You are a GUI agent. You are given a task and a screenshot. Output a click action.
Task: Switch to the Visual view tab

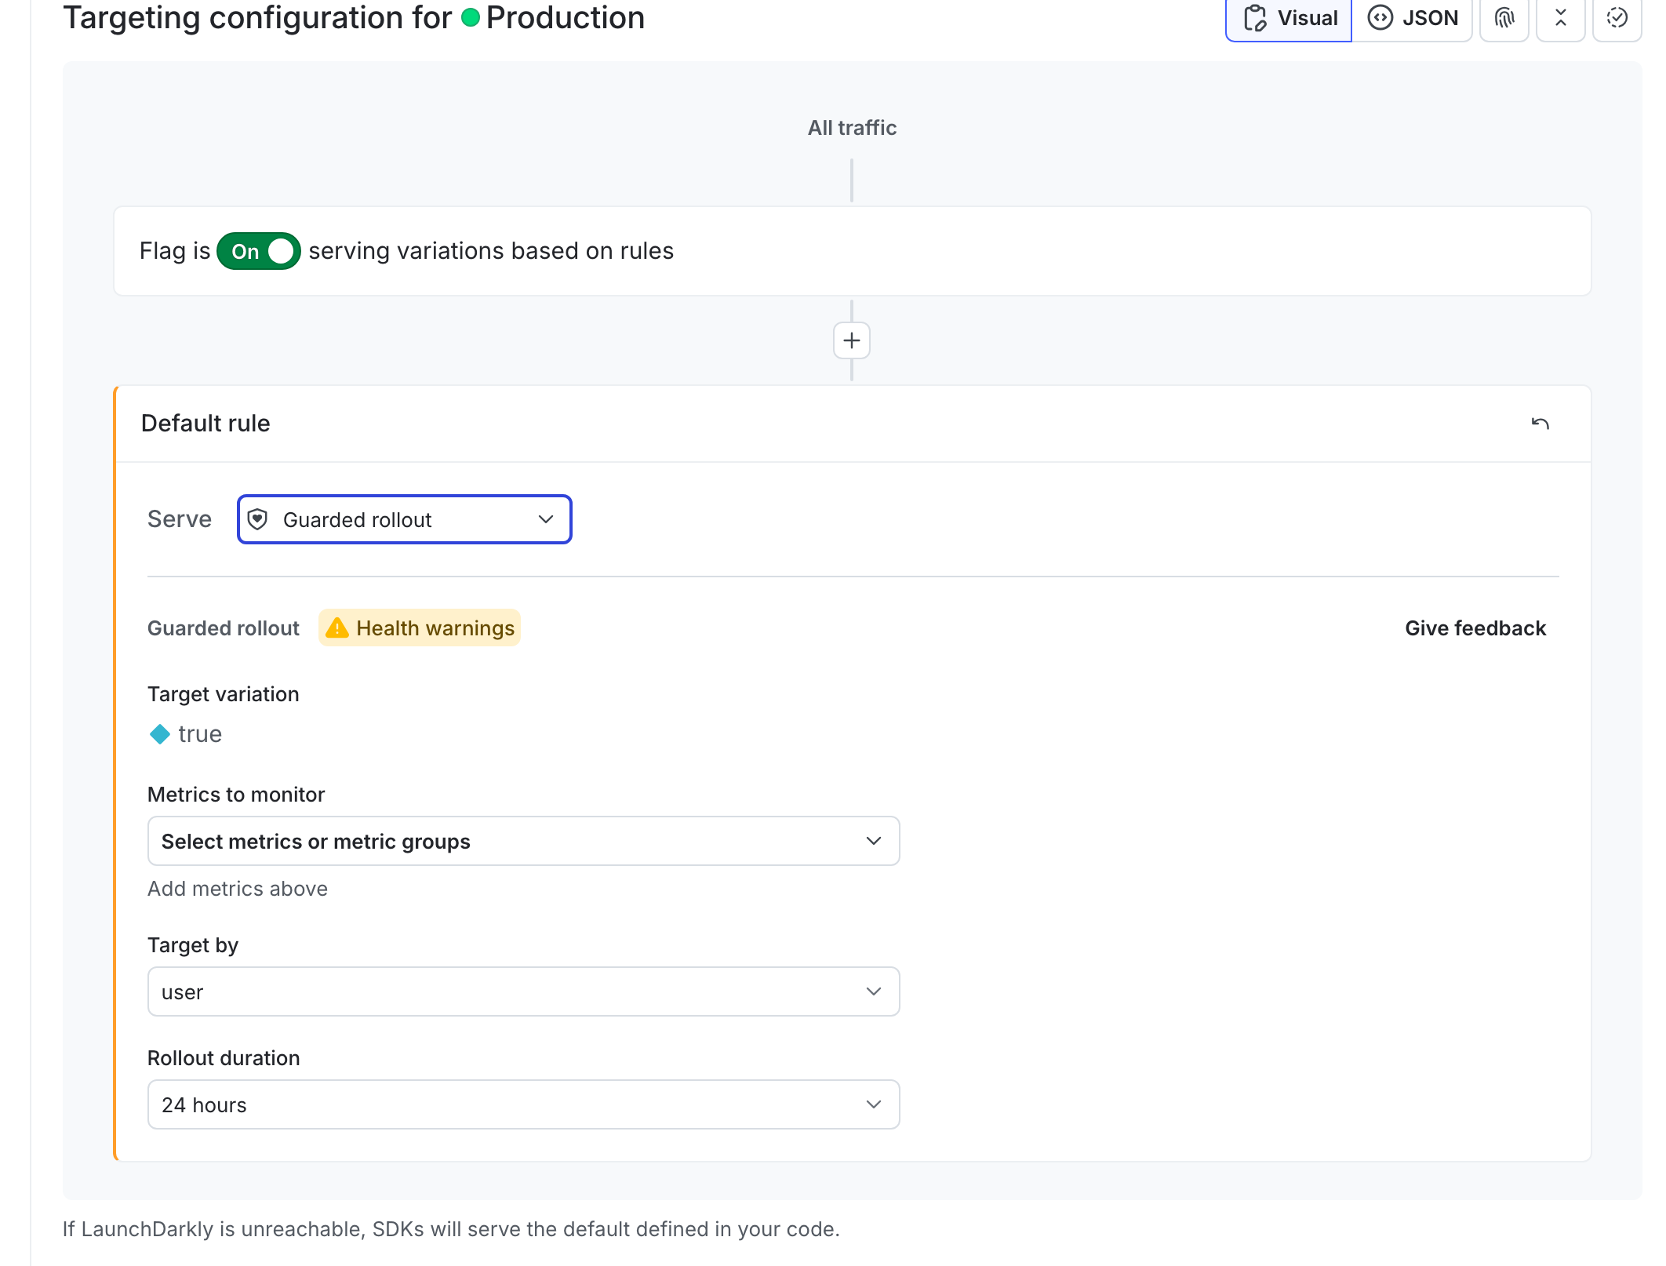(1289, 18)
